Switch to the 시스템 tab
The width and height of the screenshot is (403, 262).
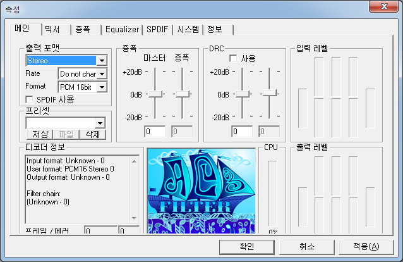coord(188,30)
